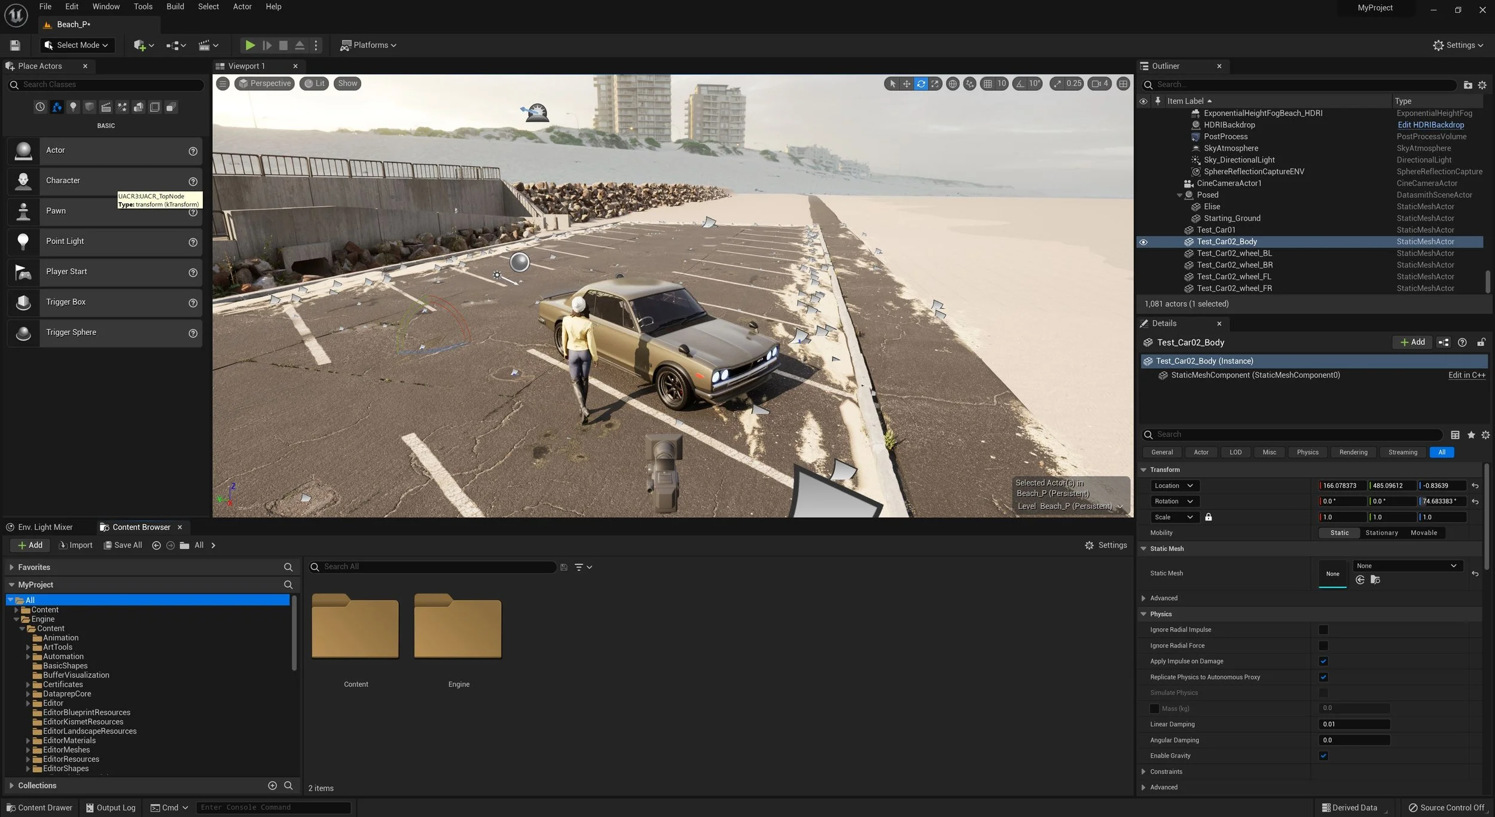Set Mobility to Movable
This screenshot has width=1495, height=817.
tap(1423, 533)
